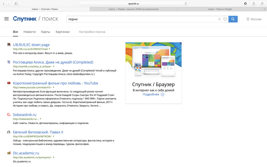Open Евгений Витковский. Павел II result
This screenshot has width=267, height=167.
click(x=38, y=132)
